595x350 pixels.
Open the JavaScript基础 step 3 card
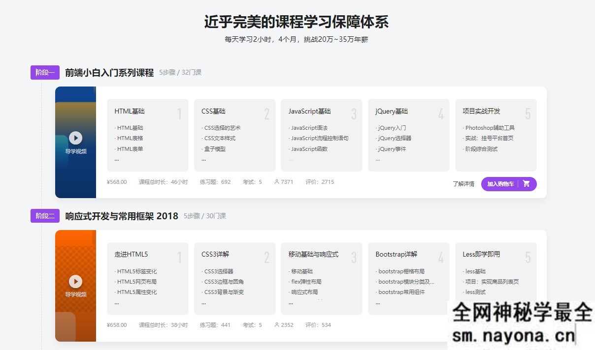[x=322, y=135]
